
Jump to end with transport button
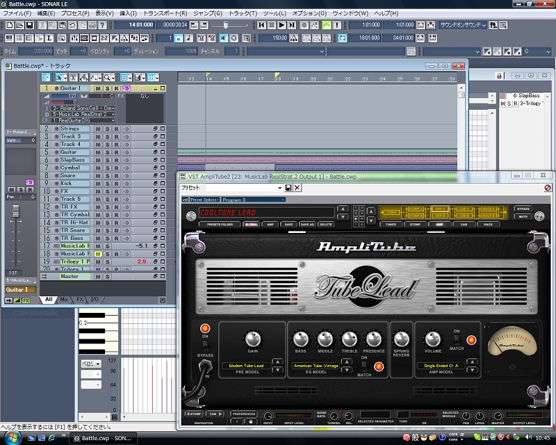(x=291, y=25)
